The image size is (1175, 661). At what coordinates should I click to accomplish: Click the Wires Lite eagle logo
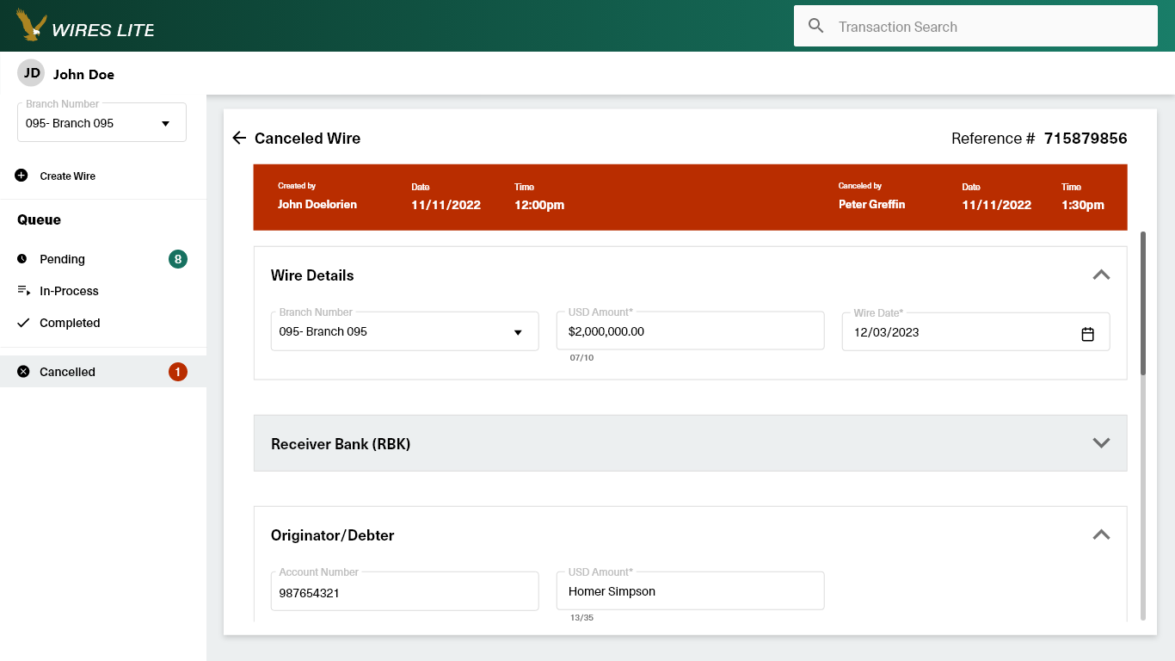tap(32, 26)
